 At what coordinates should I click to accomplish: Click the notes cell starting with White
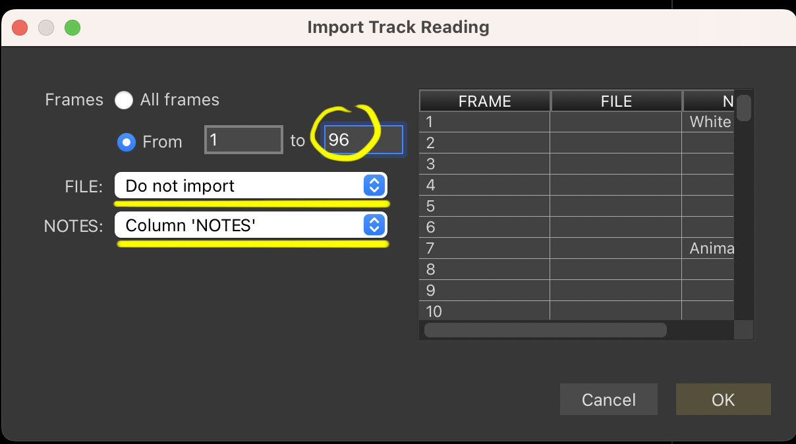click(708, 122)
